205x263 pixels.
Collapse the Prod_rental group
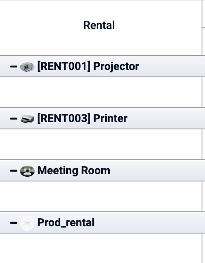(14, 223)
